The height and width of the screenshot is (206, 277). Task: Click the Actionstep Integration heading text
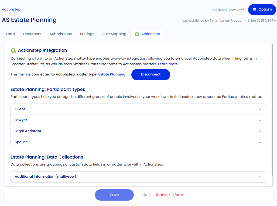click(x=42, y=50)
